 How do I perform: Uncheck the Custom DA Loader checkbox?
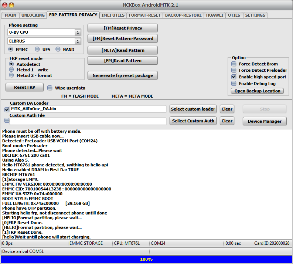tap(7, 109)
